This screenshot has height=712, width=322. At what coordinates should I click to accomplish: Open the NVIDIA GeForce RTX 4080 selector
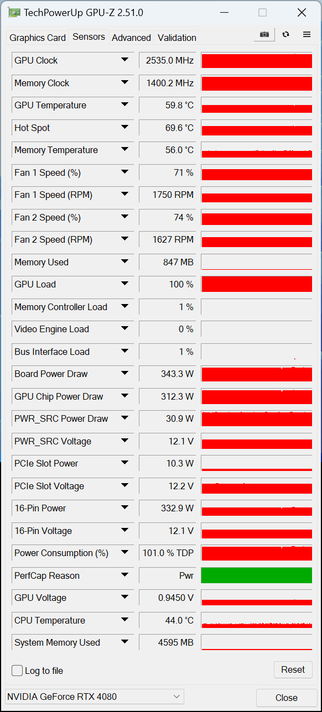[94, 697]
